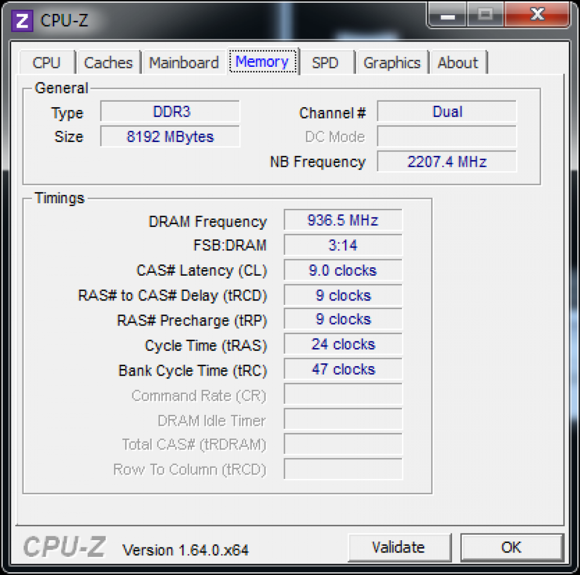Click the NB Frequency value 2207.4 MHz
Viewport: 580px width, 575px height.
pyautogui.click(x=447, y=161)
